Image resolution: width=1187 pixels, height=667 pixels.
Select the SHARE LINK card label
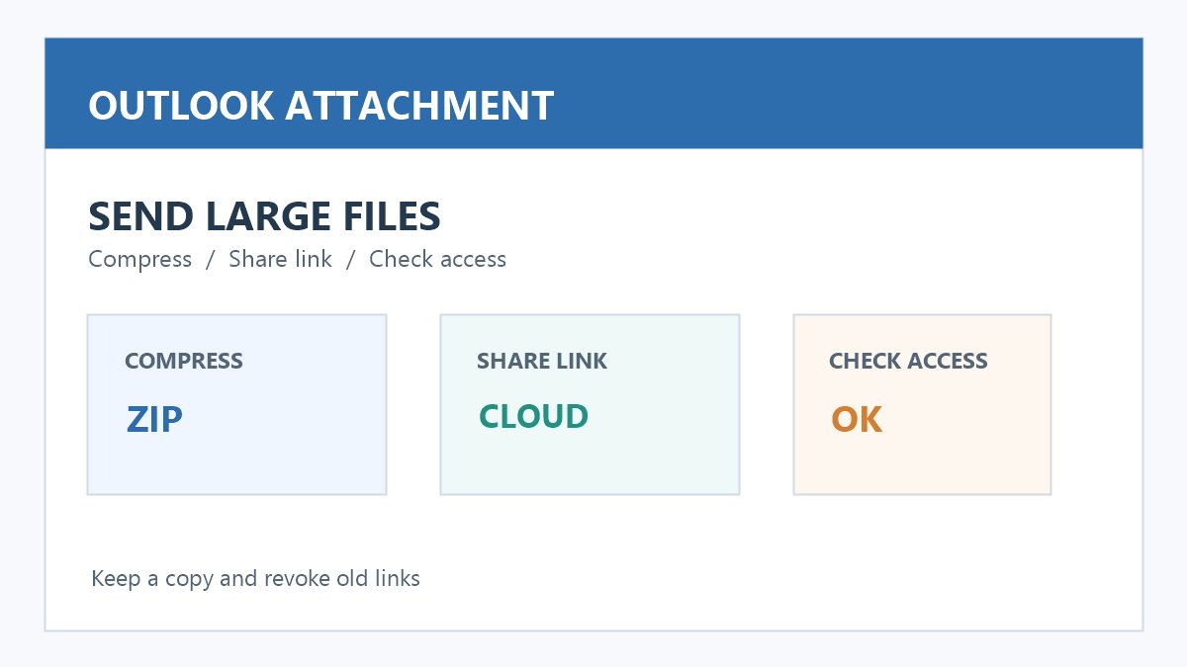[x=542, y=361]
